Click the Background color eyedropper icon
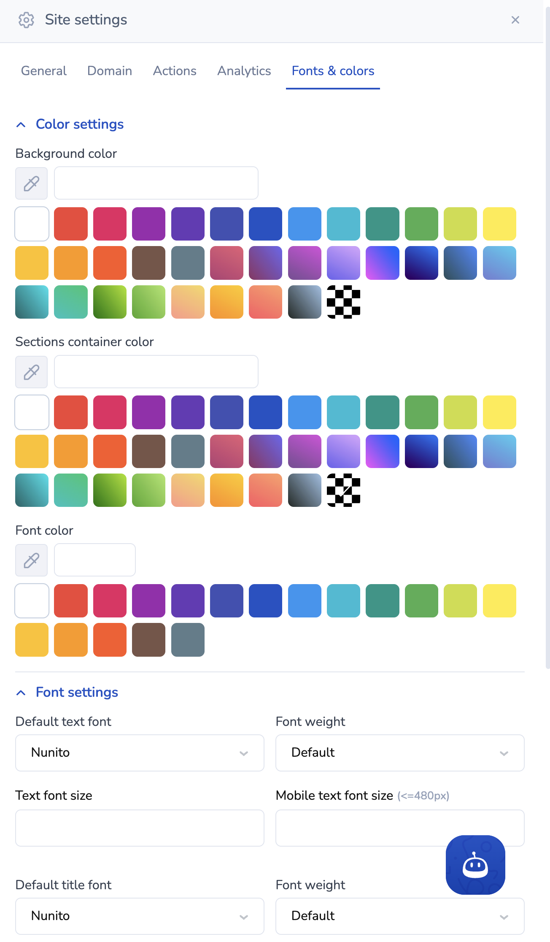 [x=32, y=184]
